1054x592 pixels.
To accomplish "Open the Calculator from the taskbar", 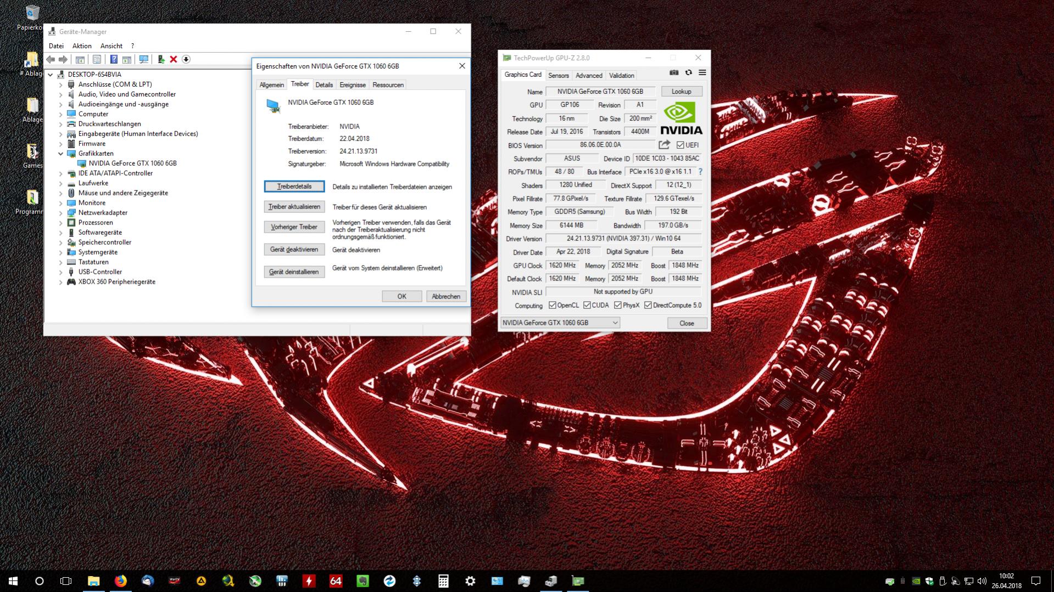I will point(443,581).
